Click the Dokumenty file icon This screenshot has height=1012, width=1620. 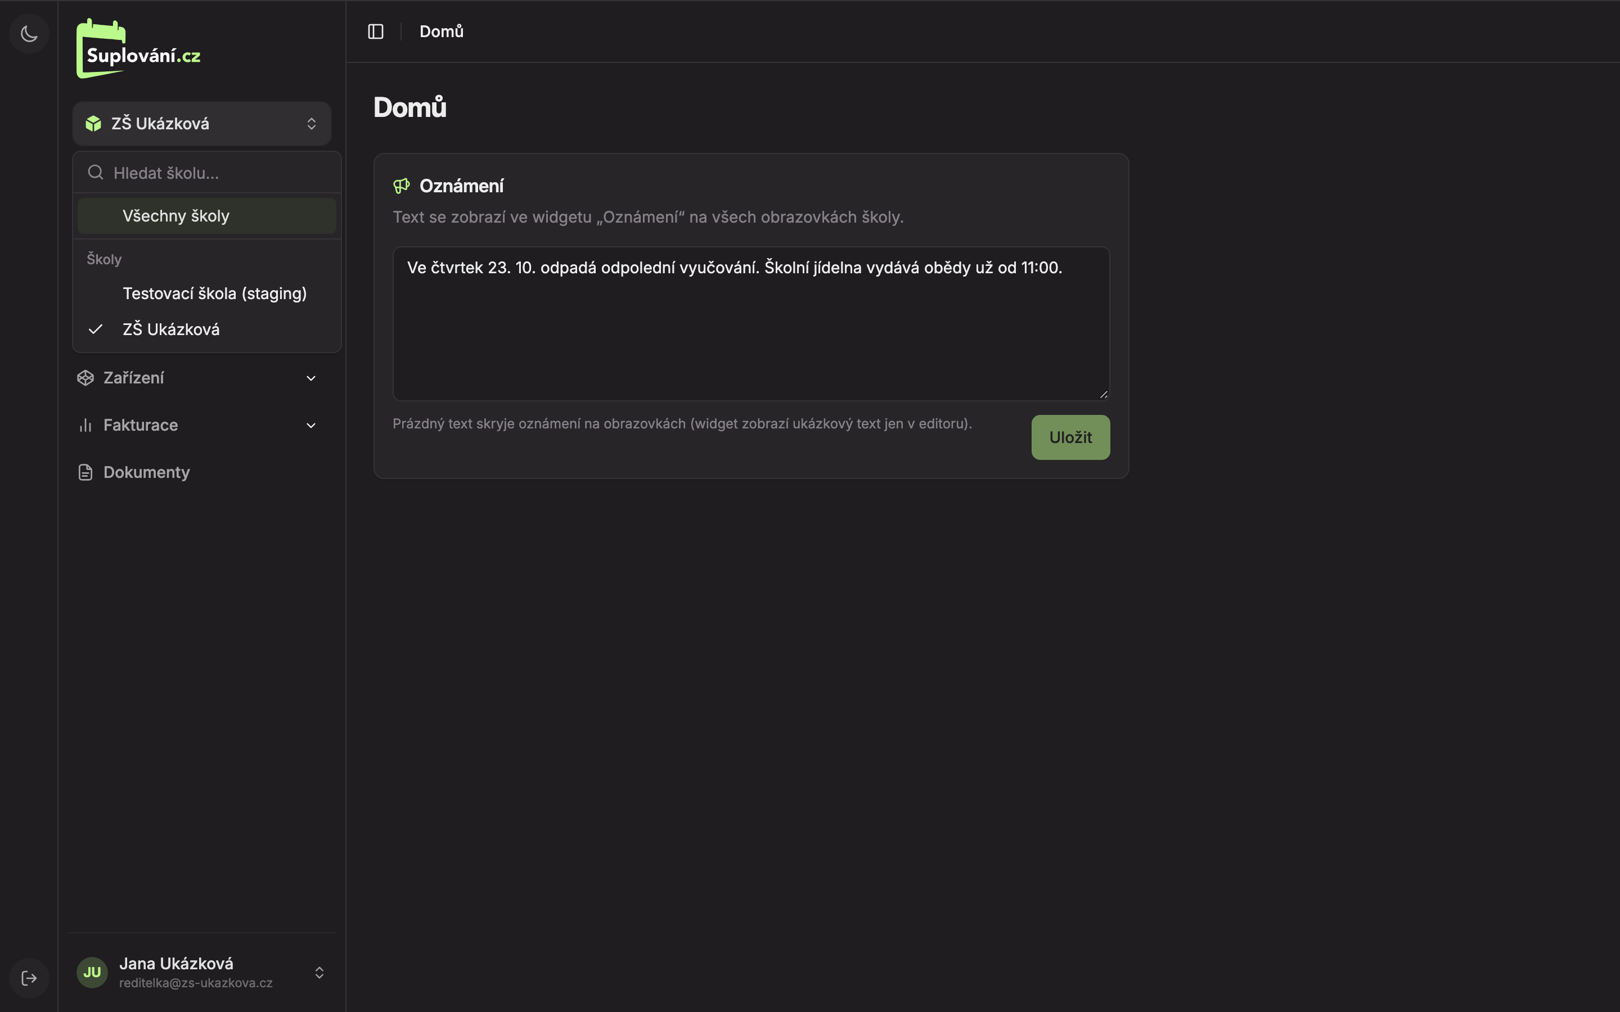coord(85,472)
